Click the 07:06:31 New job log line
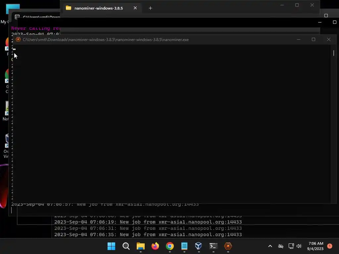Image resolution: width=339 pixels, height=254 pixels. (x=148, y=228)
